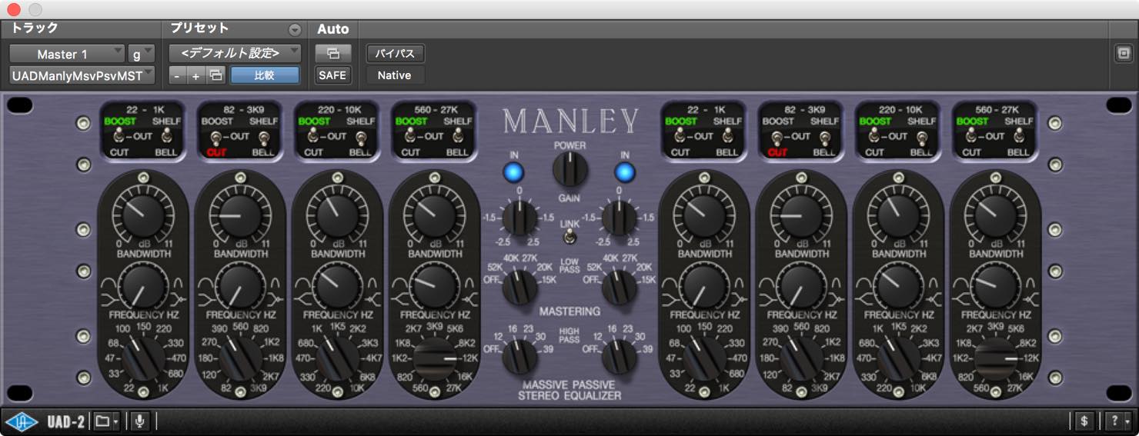Flip right 560-27K shelf/bell switch

(1020, 136)
